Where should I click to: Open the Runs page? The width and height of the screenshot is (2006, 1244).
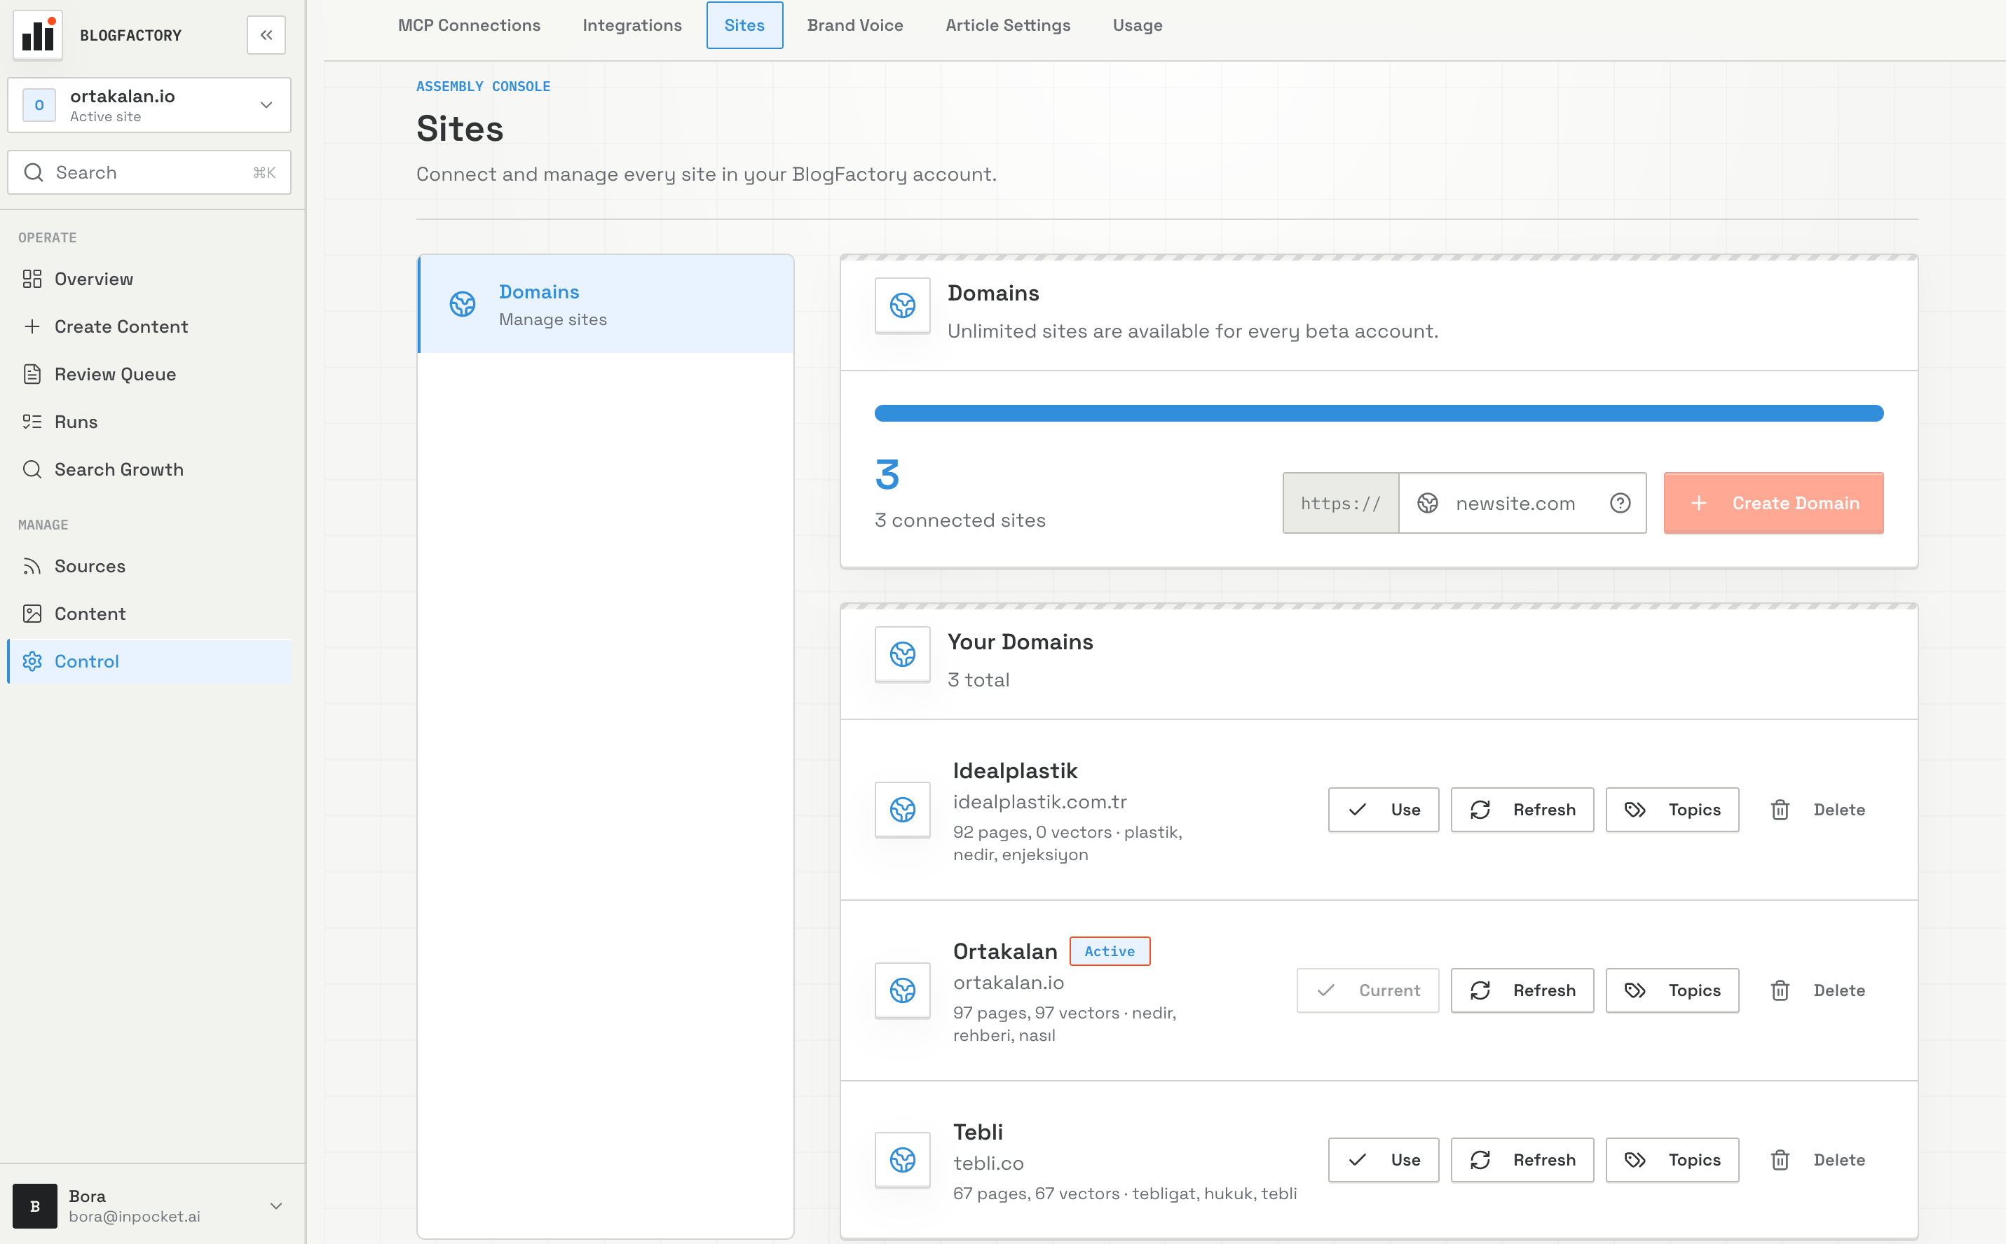pos(149,422)
